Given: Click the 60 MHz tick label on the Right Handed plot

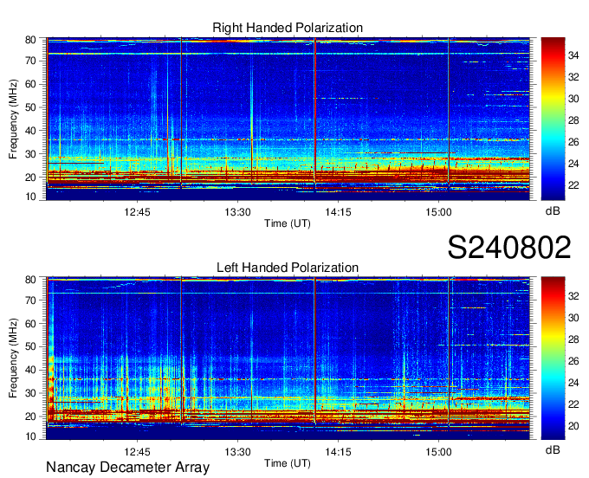Looking at the screenshot, I should pyautogui.click(x=30, y=84).
